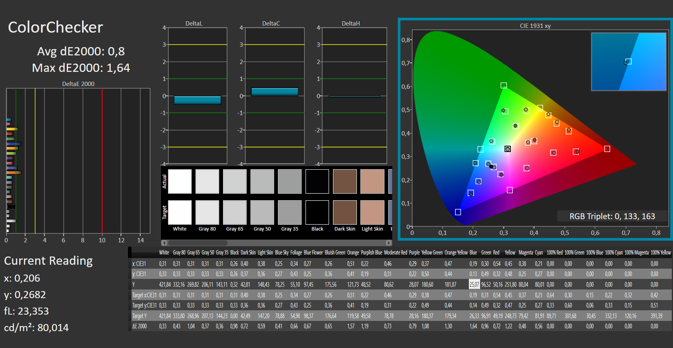The height and width of the screenshot is (348, 673).
Task: Pick the Actual Light Skin swatch
Action: pyautogui.click(x=372, y=181)
